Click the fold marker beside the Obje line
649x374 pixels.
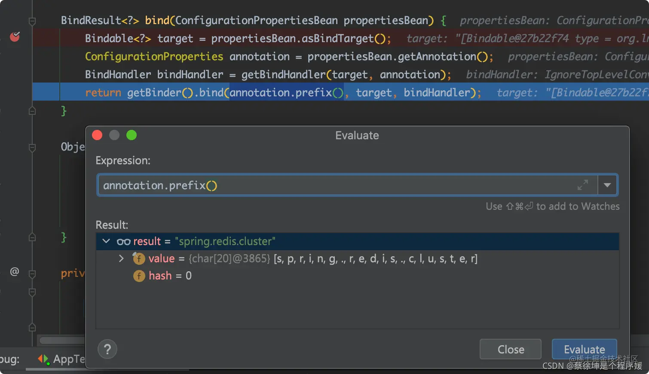(x=32, y=147)
